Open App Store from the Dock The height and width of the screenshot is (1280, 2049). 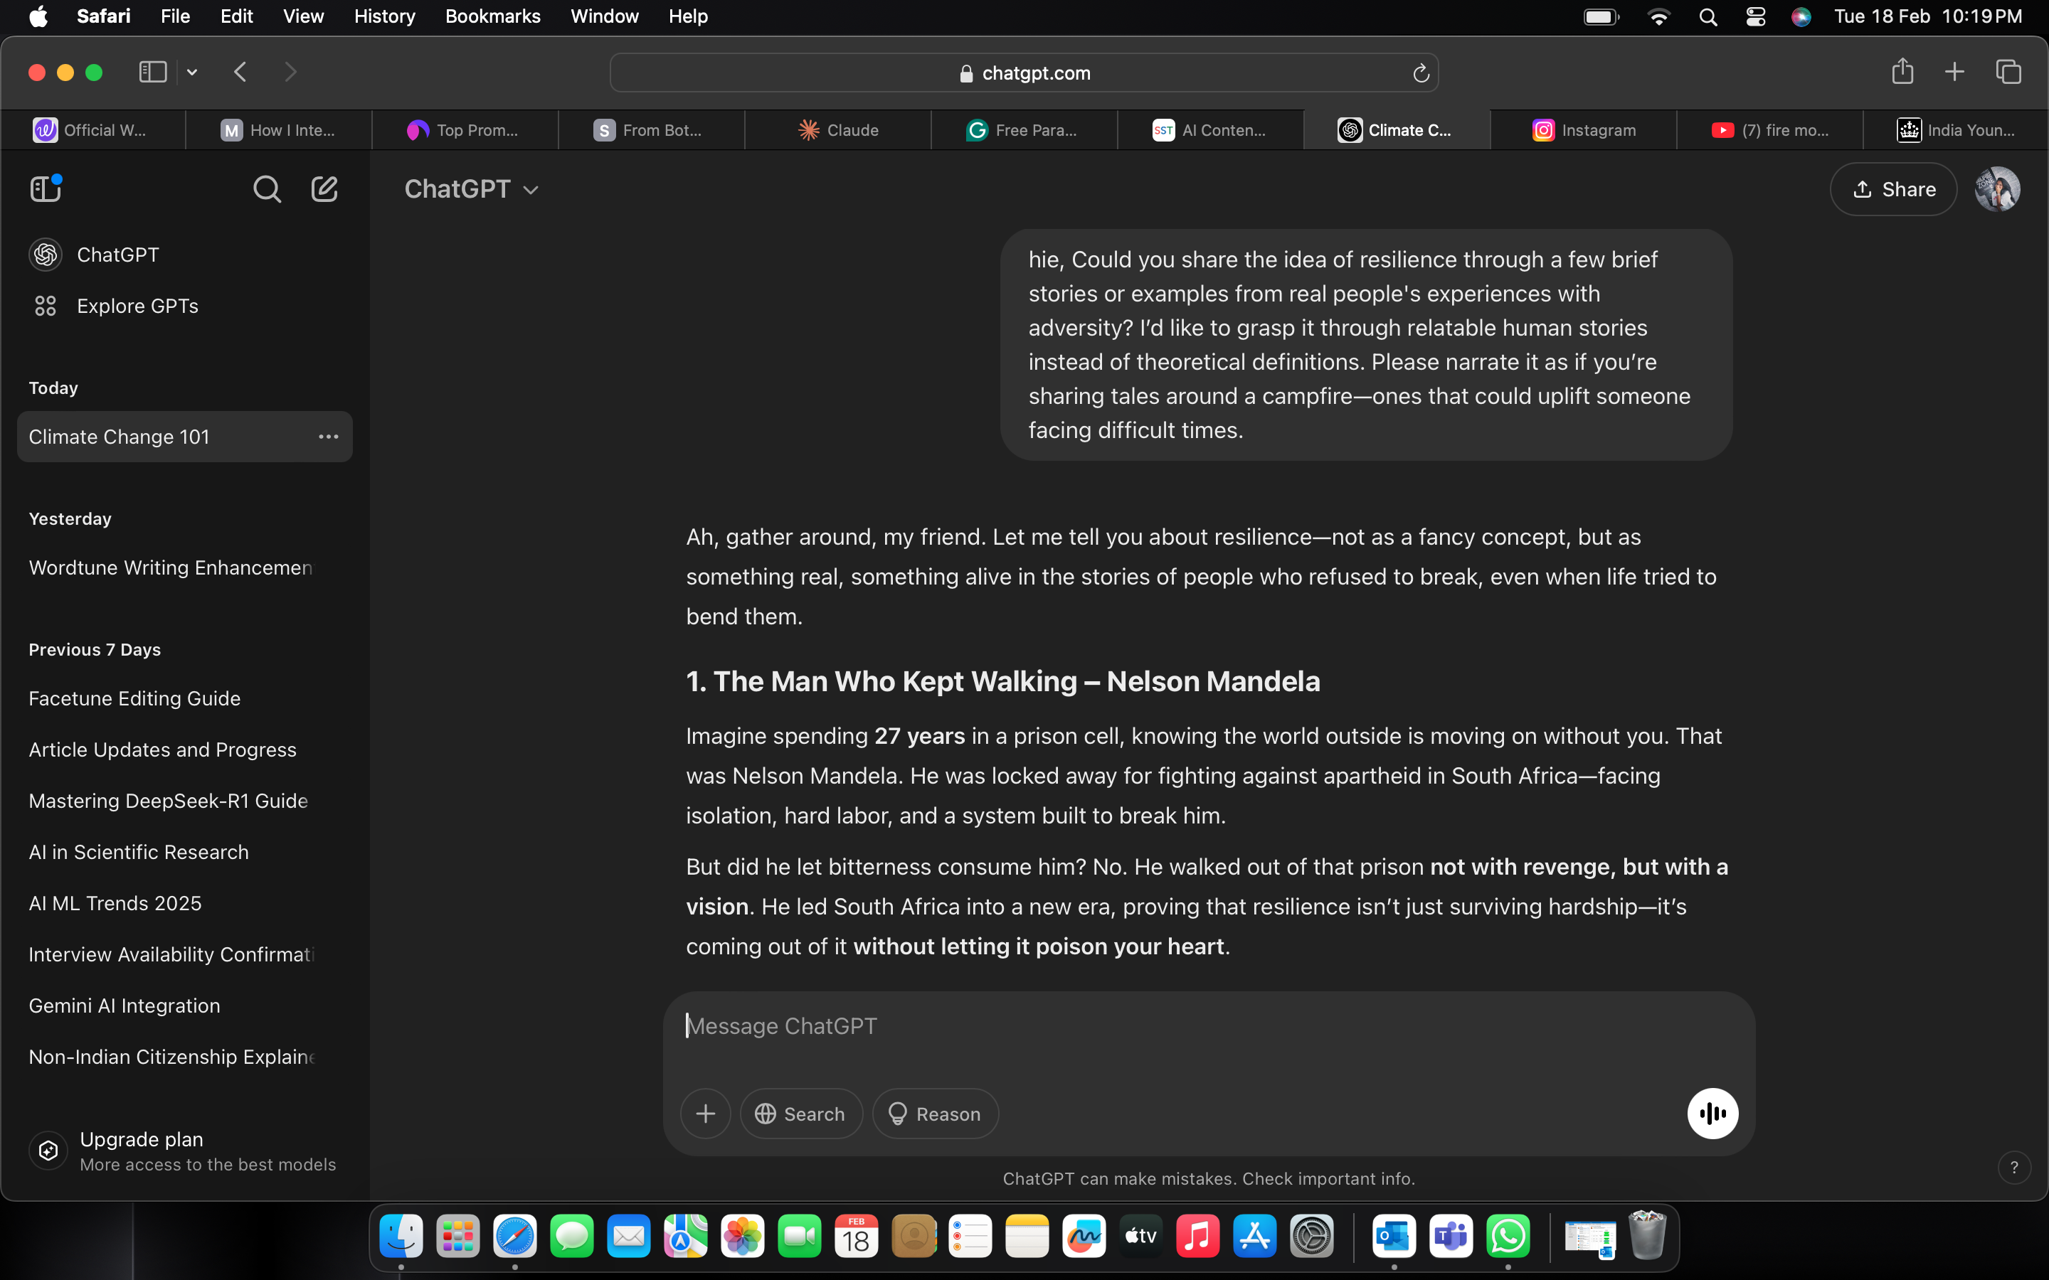click(x=1255, y=1237)
